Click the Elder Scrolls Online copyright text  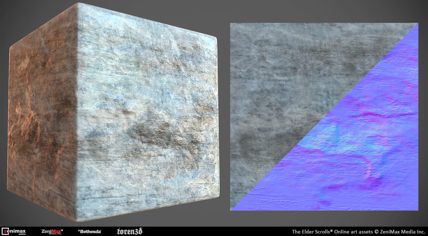click(x=358, y=231)
